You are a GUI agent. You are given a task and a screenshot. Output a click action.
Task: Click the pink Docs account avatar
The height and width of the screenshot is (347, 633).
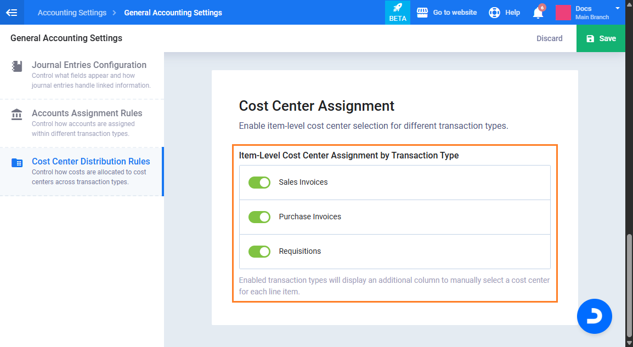tap(563, 13)
